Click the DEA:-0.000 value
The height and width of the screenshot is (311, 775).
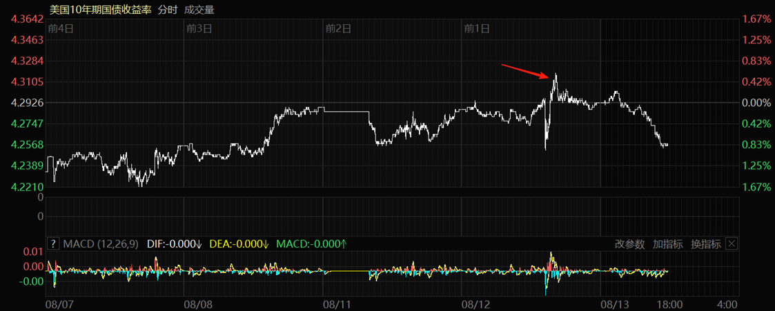[x=239, y=244]
